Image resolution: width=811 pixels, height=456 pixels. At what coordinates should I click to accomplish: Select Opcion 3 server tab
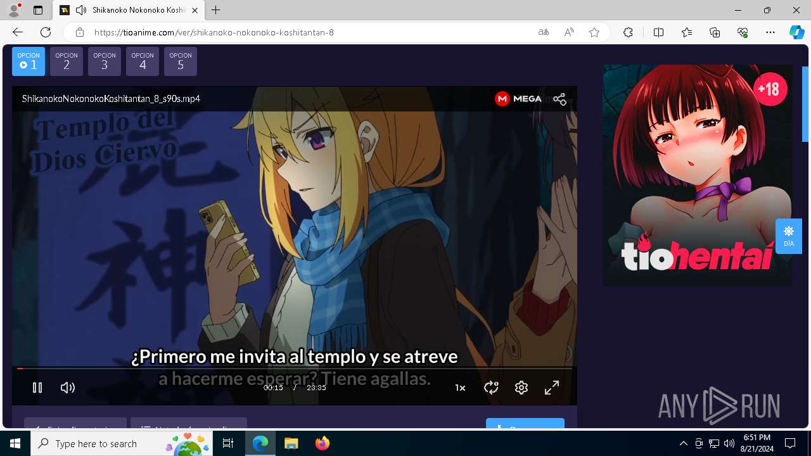pyautogui.click(x=105, y=61)
